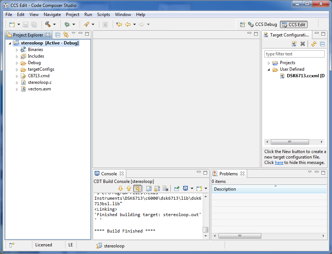Select C6713.cmd file
The width and height of the screenshot is (332, 254).
click(x=35, y=76)
